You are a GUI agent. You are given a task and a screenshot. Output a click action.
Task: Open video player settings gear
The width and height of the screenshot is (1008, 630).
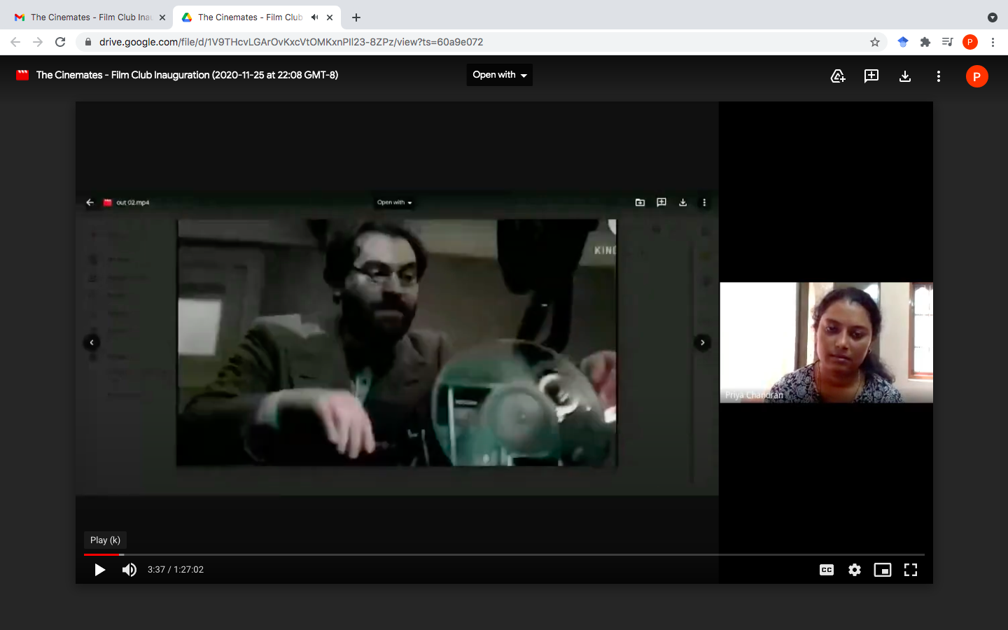(855, 570)
